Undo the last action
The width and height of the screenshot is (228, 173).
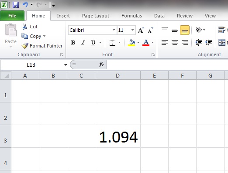point(25,5)
